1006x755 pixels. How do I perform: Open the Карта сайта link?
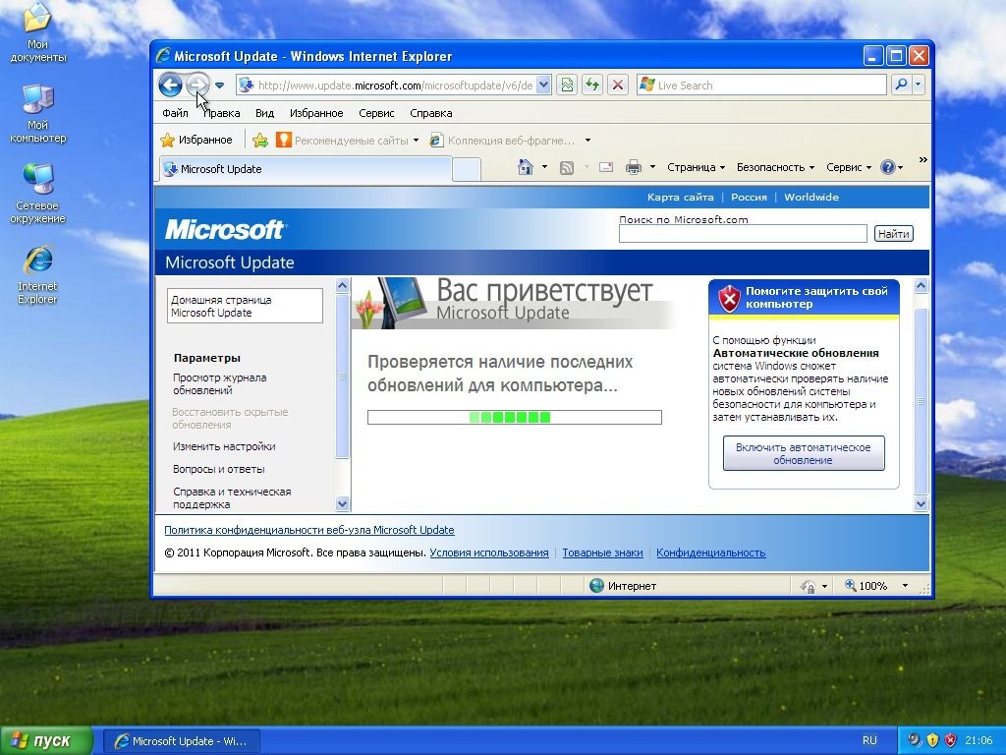pyautogui.click(x=680, y=197)
